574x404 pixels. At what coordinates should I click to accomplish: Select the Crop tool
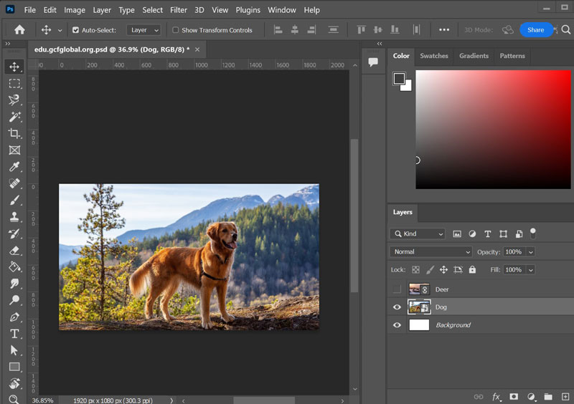coord(14,133)
